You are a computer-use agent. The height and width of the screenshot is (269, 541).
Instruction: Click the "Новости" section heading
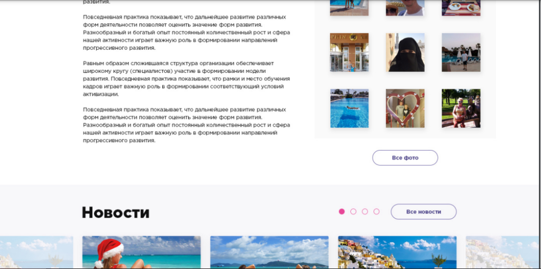(x=116, y=212)
